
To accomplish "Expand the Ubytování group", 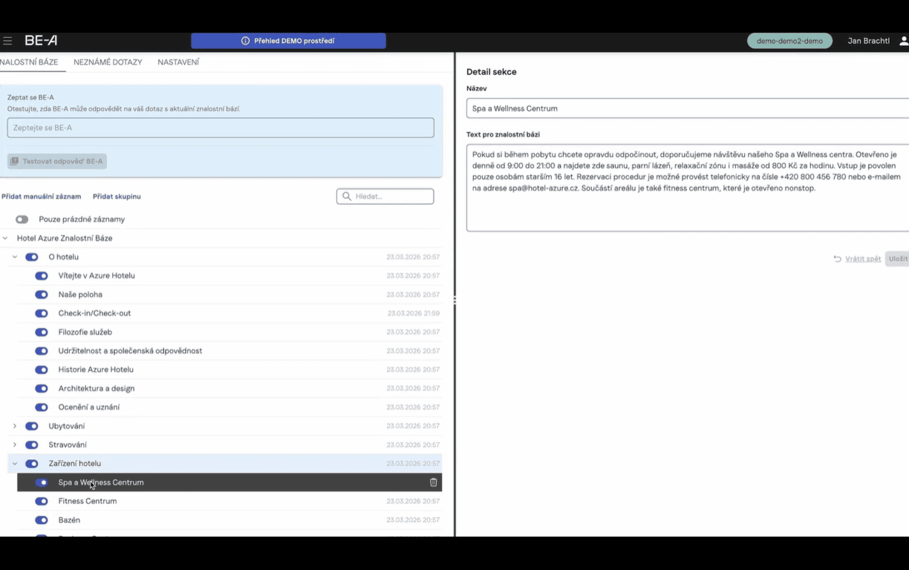I will point(15,426).
